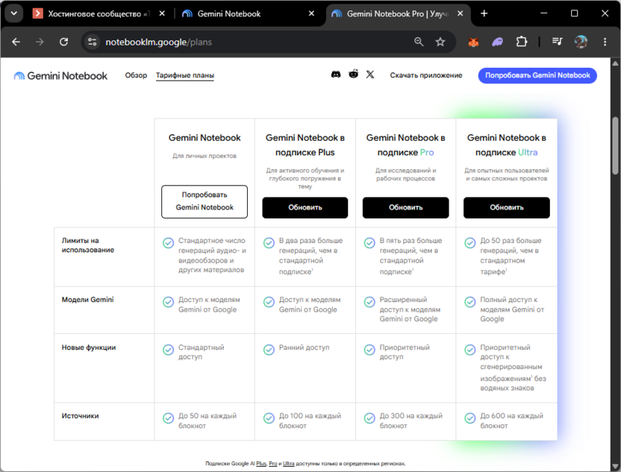This screenshot has width=621, height=472.
Task: Go back to previous page
Action: click(x=16, y=42)
